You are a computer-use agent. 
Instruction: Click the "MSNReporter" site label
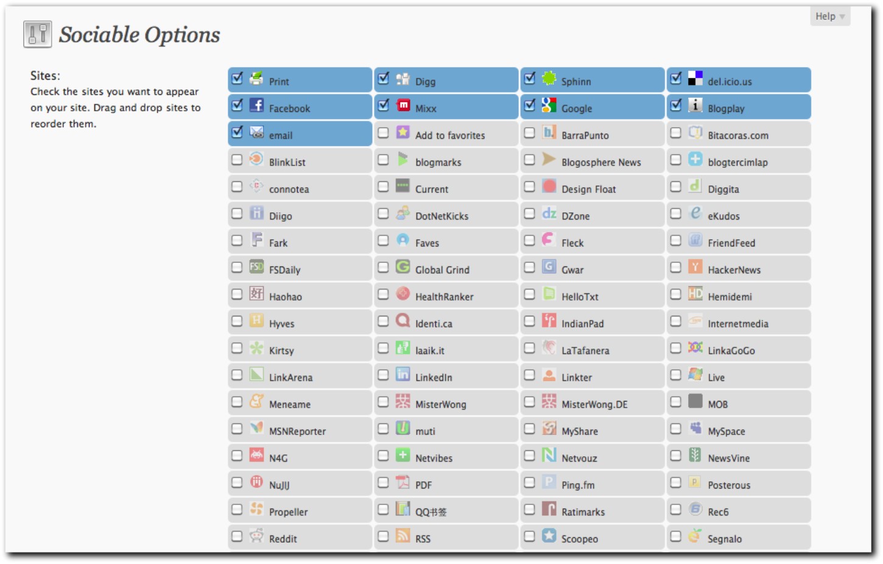297,431
